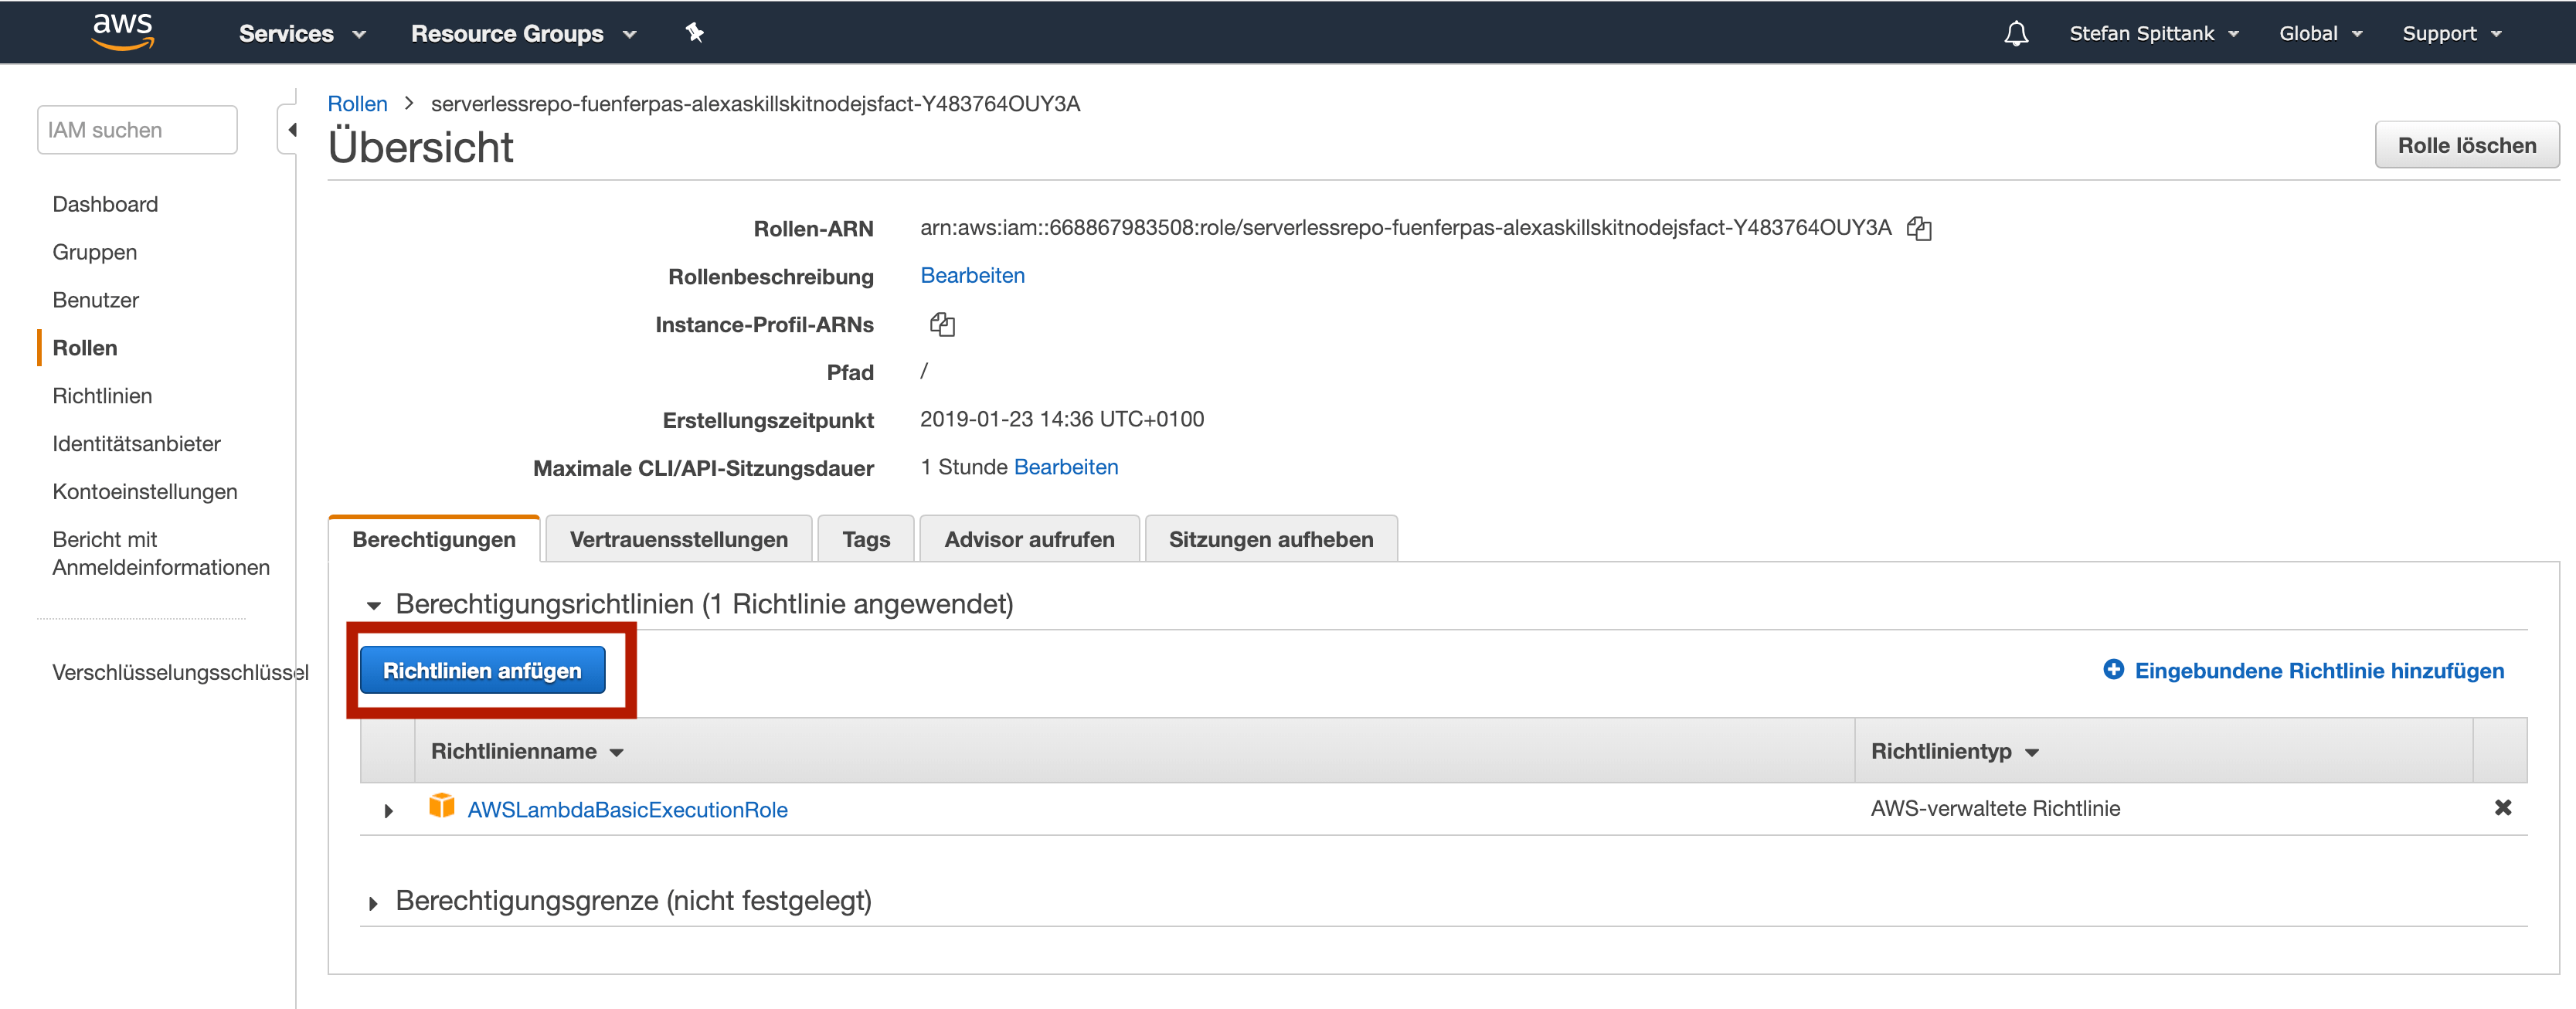This screenshot has width=2576, height=1009.
Task: Expand the Berechtigungsgrenze section
Action: click(373, 903)
